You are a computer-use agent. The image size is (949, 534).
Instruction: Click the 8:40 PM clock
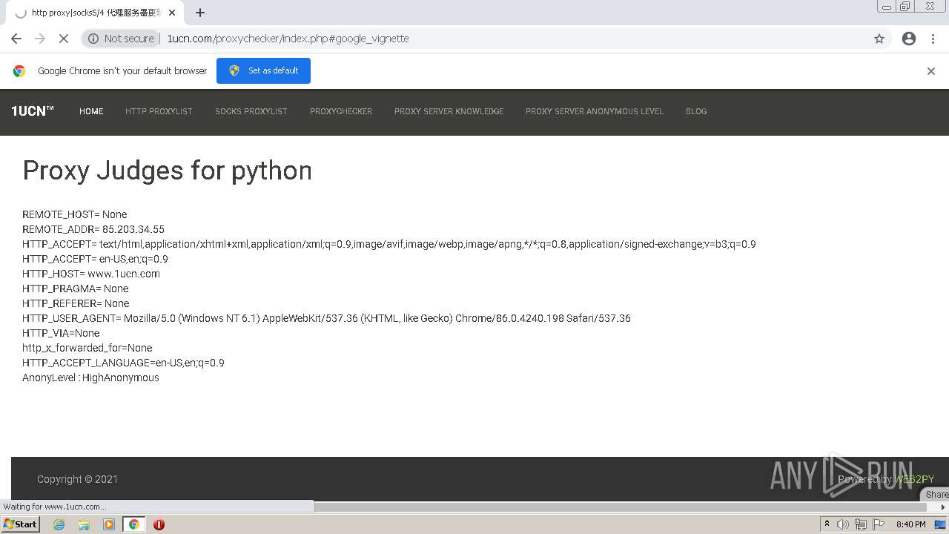coord(911,524)
